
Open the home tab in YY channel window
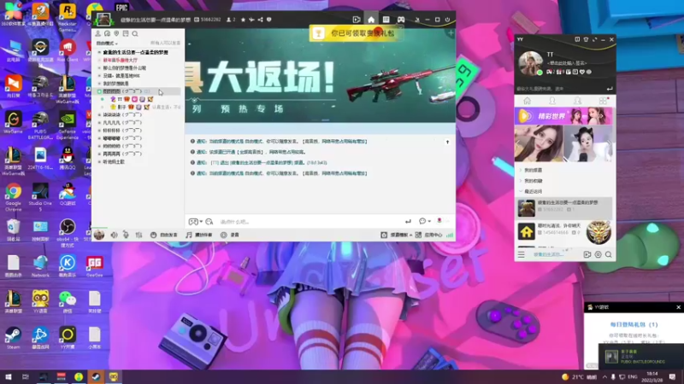[371, 20]
